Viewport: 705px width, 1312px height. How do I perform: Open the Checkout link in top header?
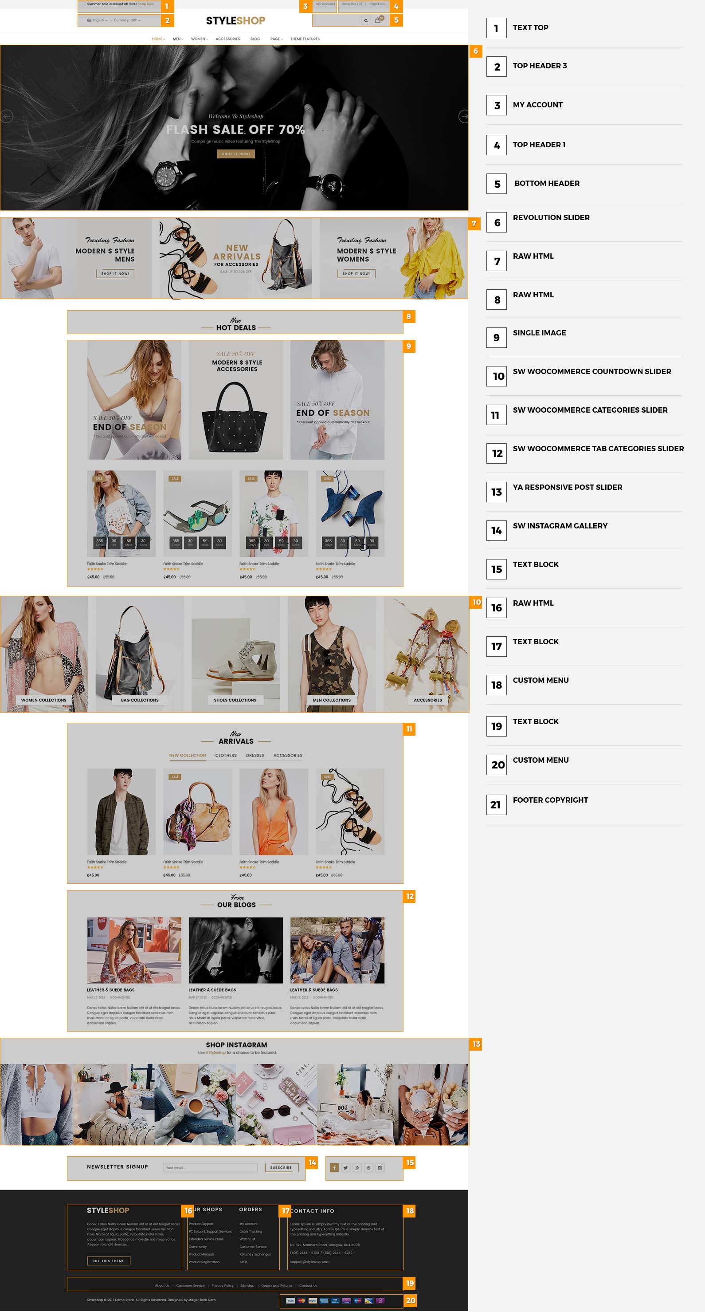pyautogui.click(x=377, y=4)
